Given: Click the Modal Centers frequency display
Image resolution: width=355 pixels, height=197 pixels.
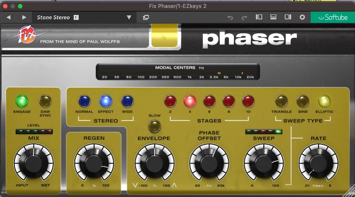Looking at the screenshot, I should coord(177,72).
